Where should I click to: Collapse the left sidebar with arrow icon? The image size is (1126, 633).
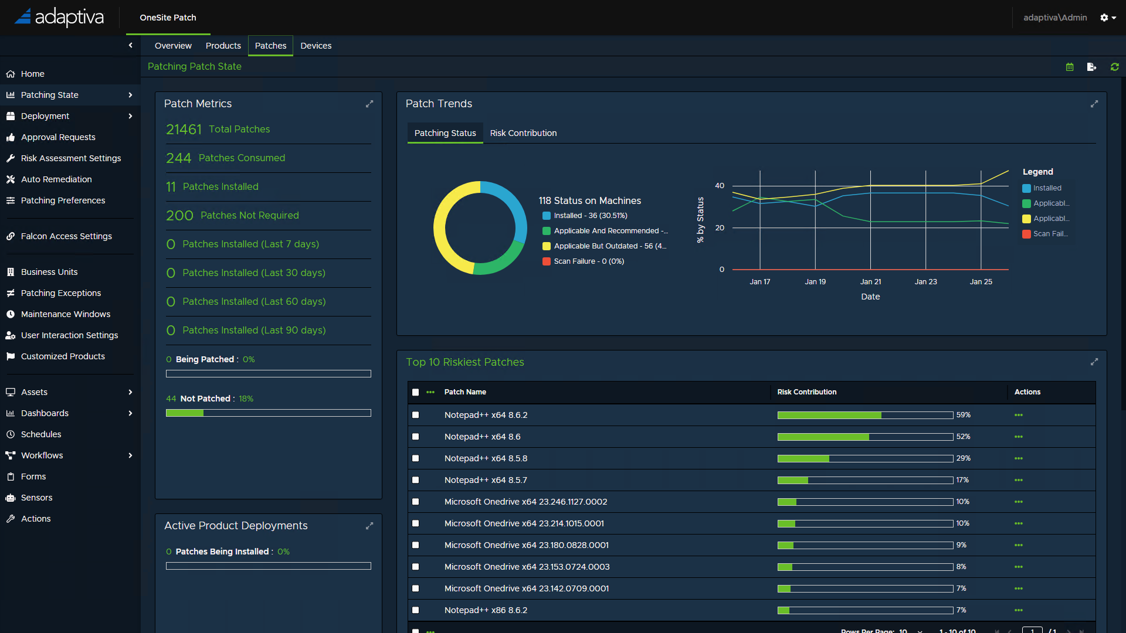coord(130,45)
